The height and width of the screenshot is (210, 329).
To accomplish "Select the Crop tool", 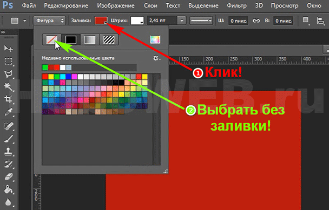I will click(x=9, y=99).
